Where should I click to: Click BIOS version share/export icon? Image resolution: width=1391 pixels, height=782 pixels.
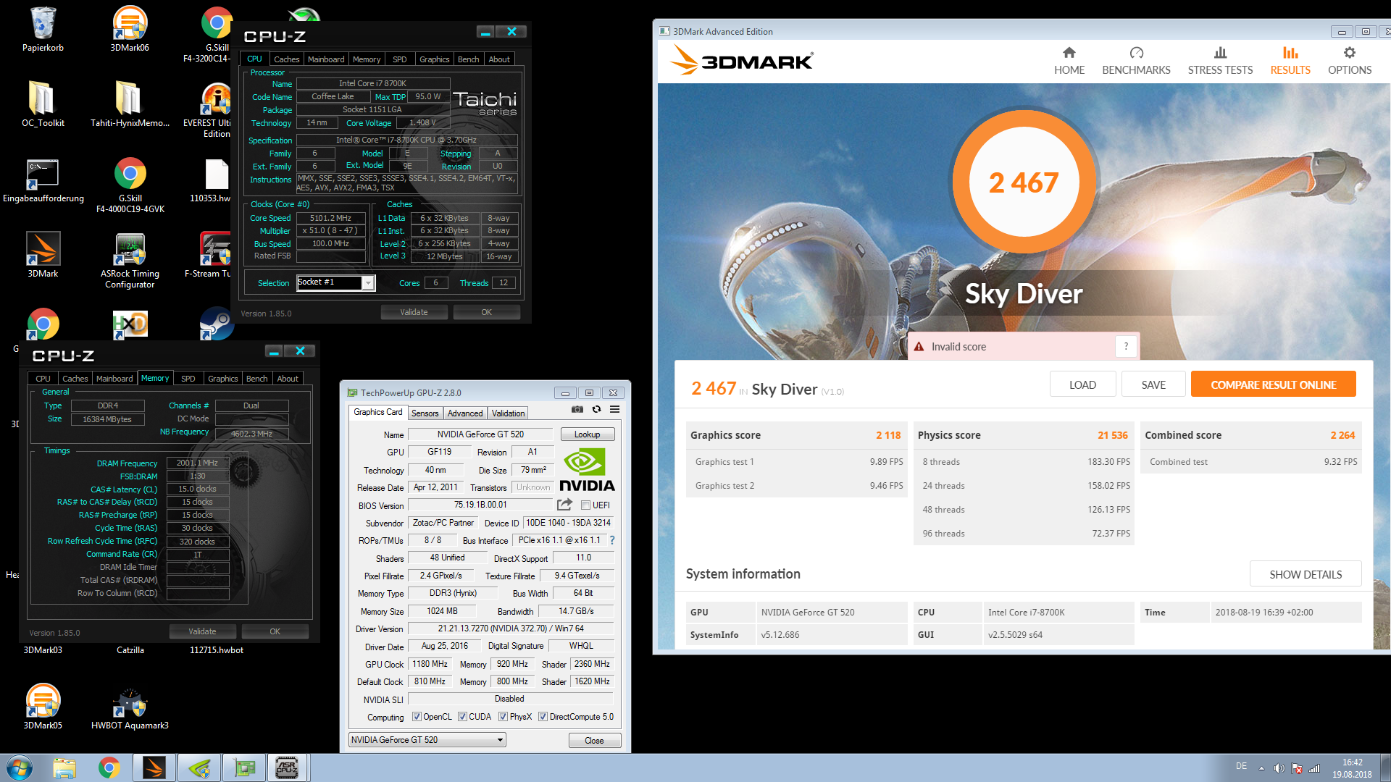[564, 504]
